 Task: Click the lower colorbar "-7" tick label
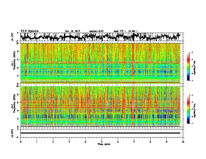[x=192, y=123]
